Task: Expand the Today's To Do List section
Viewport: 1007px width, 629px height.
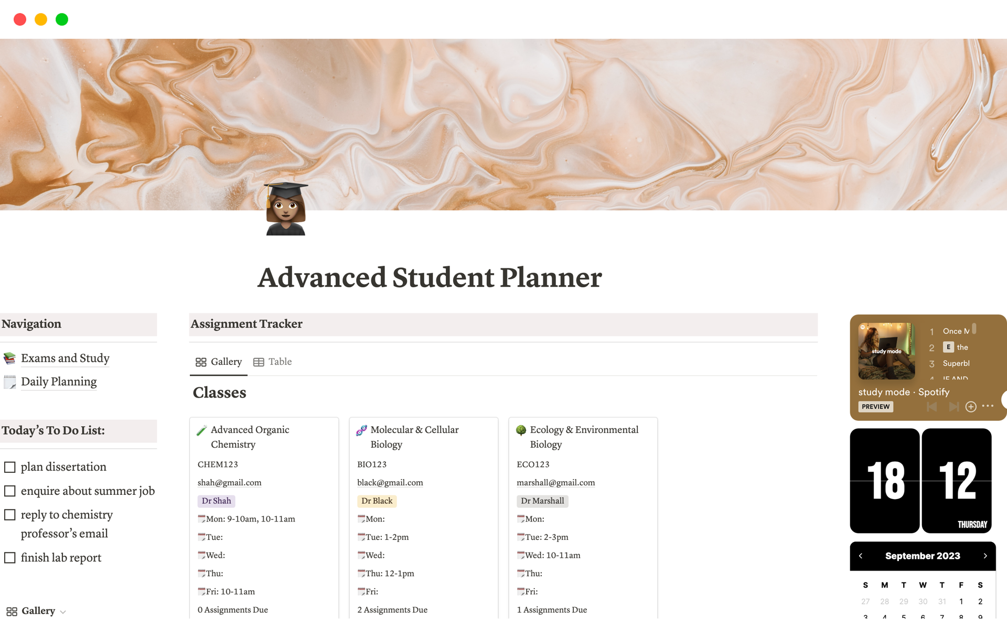Action: (53, 430)
